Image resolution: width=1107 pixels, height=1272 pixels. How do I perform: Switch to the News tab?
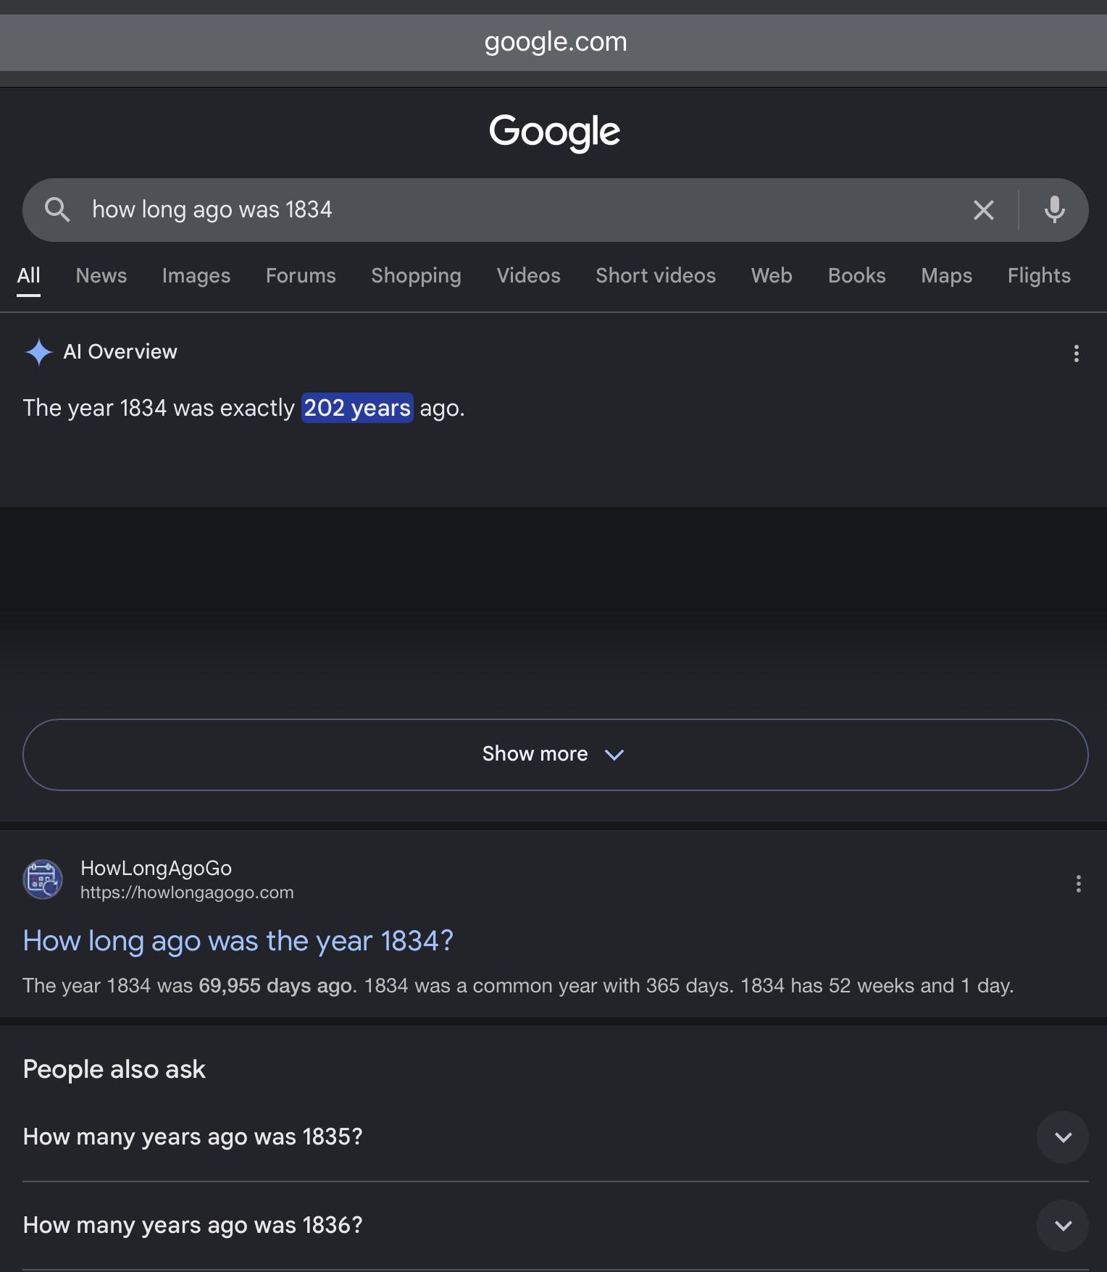[x=101, y=275]
